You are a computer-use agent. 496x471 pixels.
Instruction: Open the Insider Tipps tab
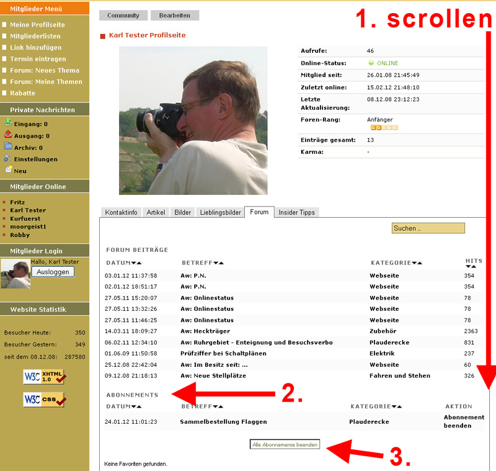tap(296, 212)
